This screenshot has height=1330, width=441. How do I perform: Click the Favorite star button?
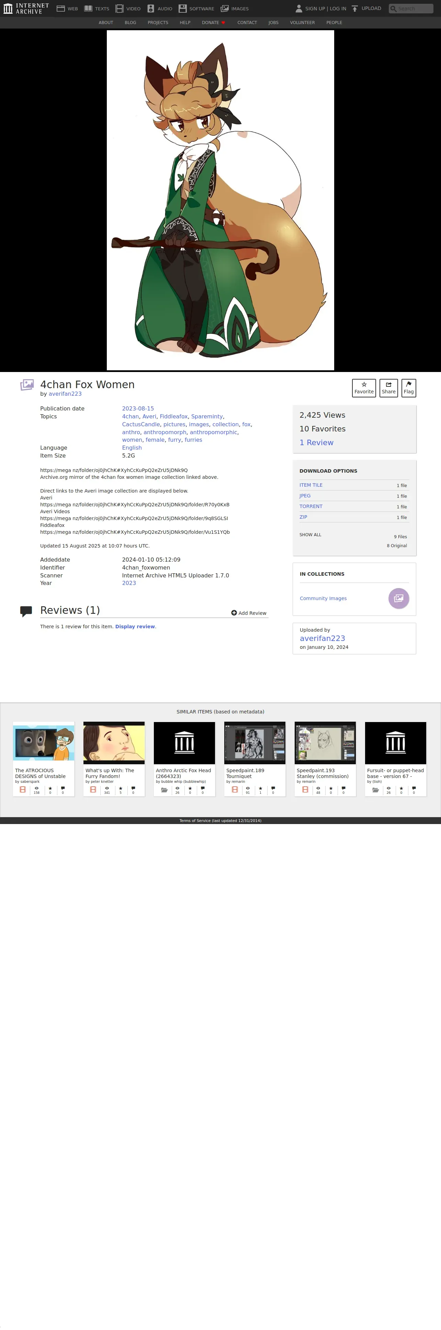364,388
